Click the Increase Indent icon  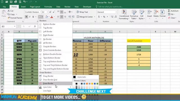[73, 17]
